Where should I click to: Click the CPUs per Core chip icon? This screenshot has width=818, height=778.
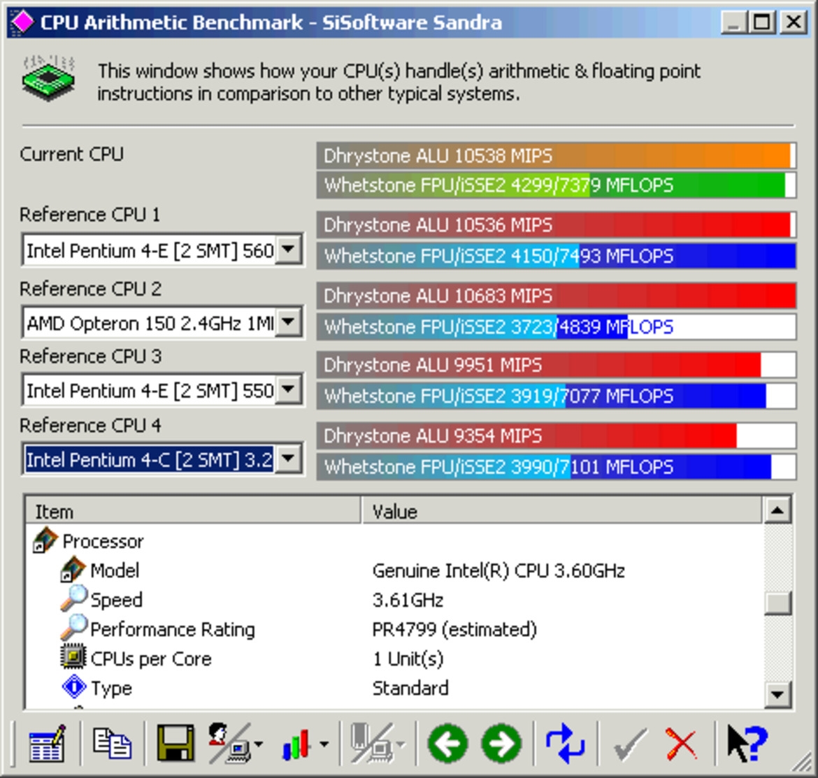pos(73,657)
